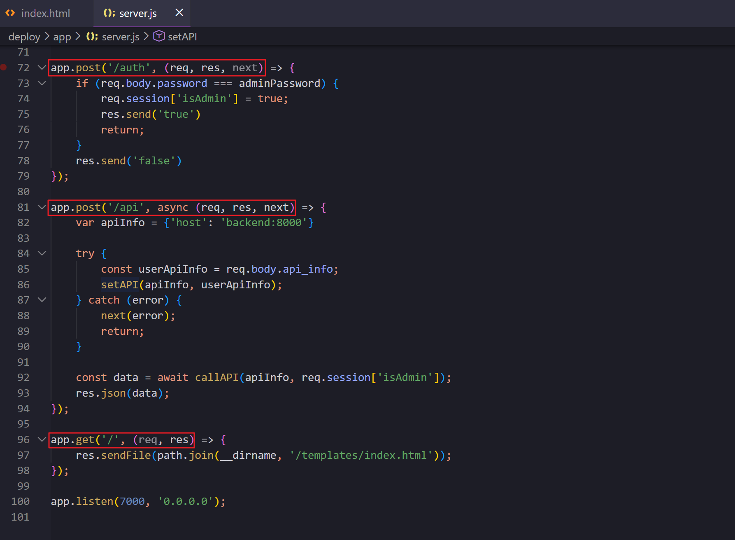Fold the if block at line 73

[42, 83]
